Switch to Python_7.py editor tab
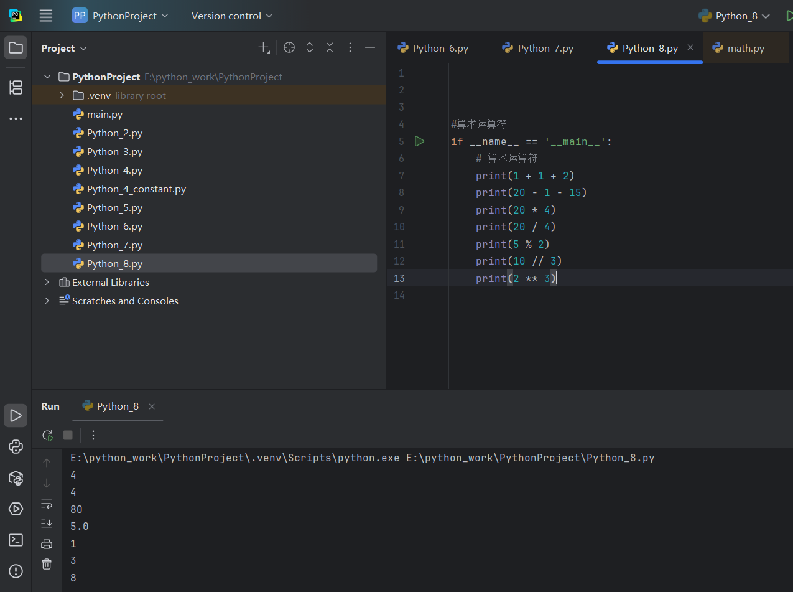 [x=539, y=48]
